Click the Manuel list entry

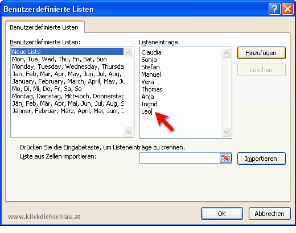click(x=151, y=74)
